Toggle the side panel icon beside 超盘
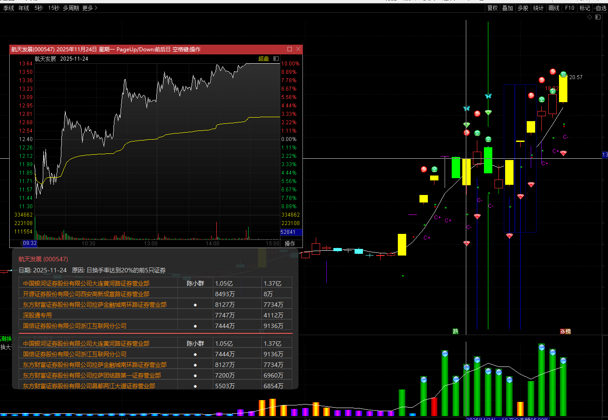608x420 pixels. coord(276,58)
